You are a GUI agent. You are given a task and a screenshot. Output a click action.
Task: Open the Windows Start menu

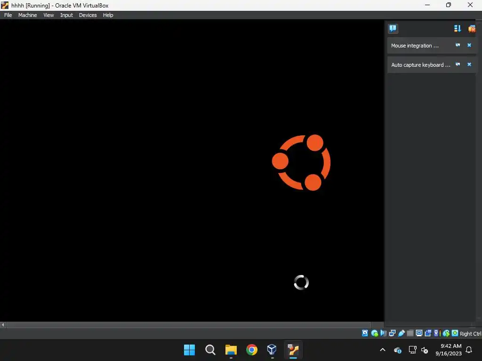point(189,350)
